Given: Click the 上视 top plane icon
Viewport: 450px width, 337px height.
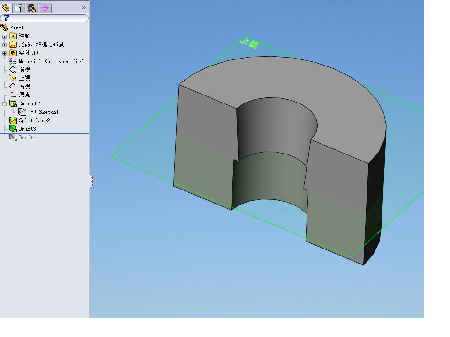Looking at the screenshot, I should (x=13, y=78).
